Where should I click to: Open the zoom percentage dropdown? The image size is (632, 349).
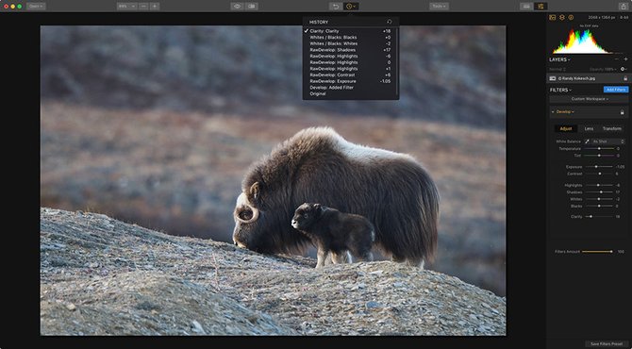[x=126, y=6]
